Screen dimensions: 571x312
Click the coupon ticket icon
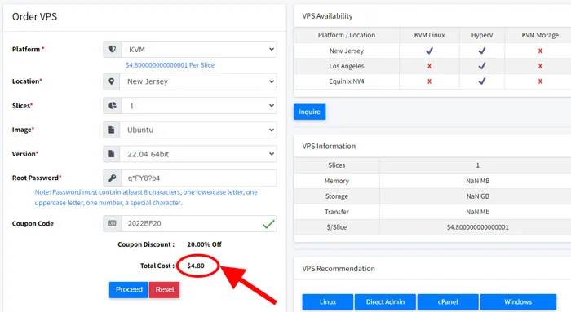coord(113,223)
